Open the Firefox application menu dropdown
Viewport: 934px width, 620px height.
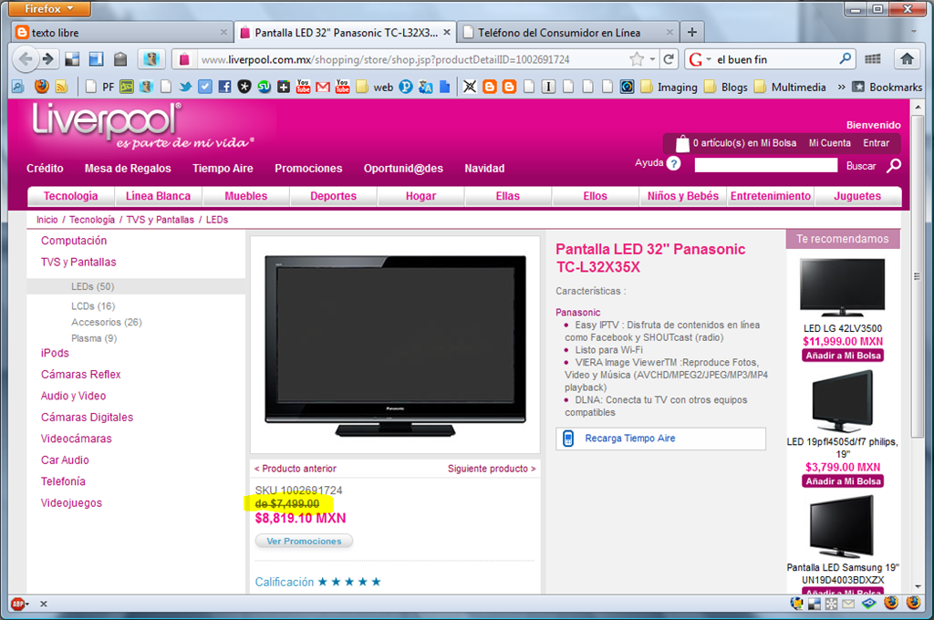click(x=49, y=9)
